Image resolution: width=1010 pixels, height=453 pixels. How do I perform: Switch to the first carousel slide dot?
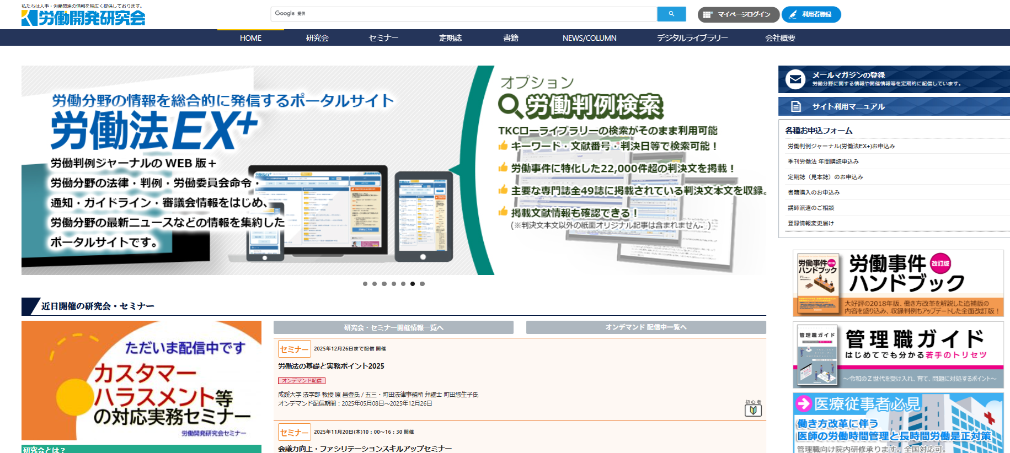(x=365, y=284)
